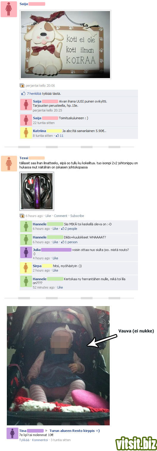Image resolution: width=157 pixels, height=451 pixels.
Task: Click Like under Tessi's post
Action: click(48, 216)
